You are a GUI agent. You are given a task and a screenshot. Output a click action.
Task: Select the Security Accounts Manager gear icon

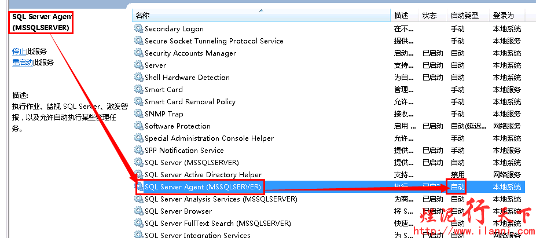tap(138, 53)
